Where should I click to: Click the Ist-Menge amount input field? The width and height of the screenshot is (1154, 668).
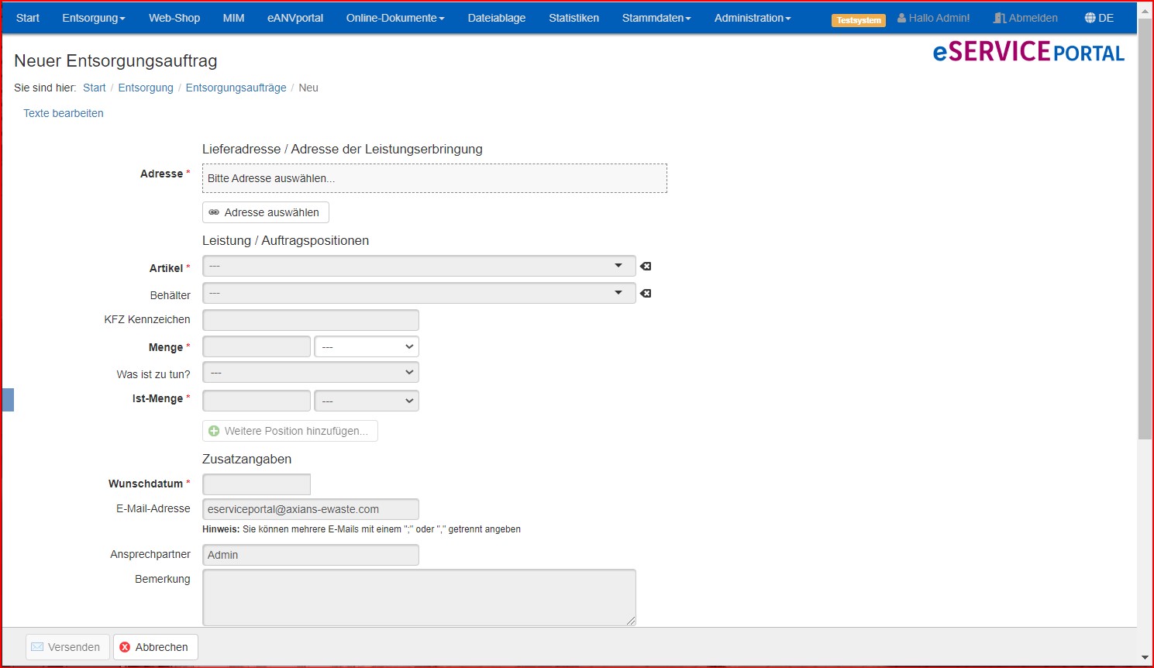(x=257, y=401)
